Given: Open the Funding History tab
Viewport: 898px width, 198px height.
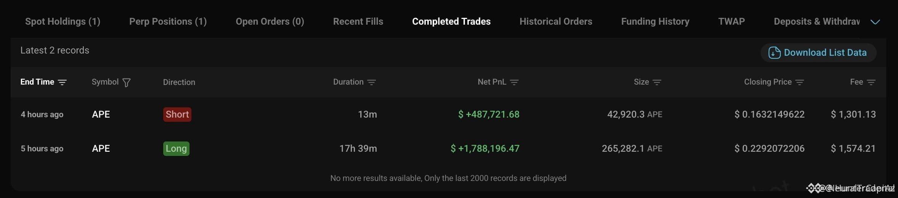Looking at the screenshot, I should click(655, 22).
